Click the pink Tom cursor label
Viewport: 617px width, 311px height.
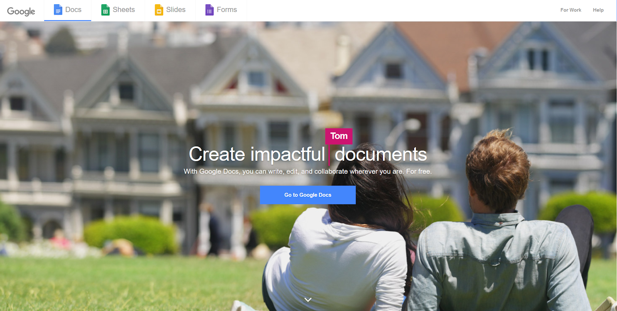339,136
